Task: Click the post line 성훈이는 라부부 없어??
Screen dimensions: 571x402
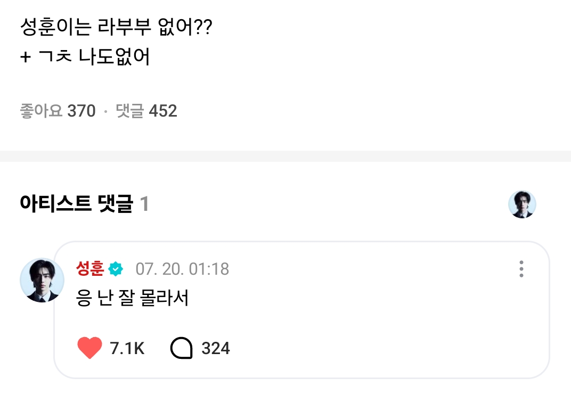Action: click(116, 26)
